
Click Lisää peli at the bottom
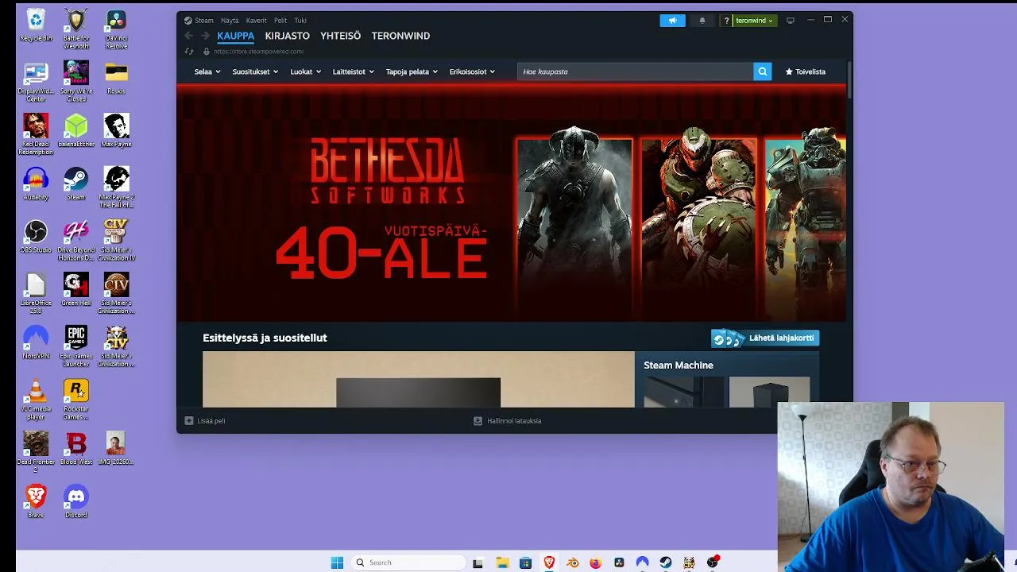pyautogui.click(x=205, y=421)
